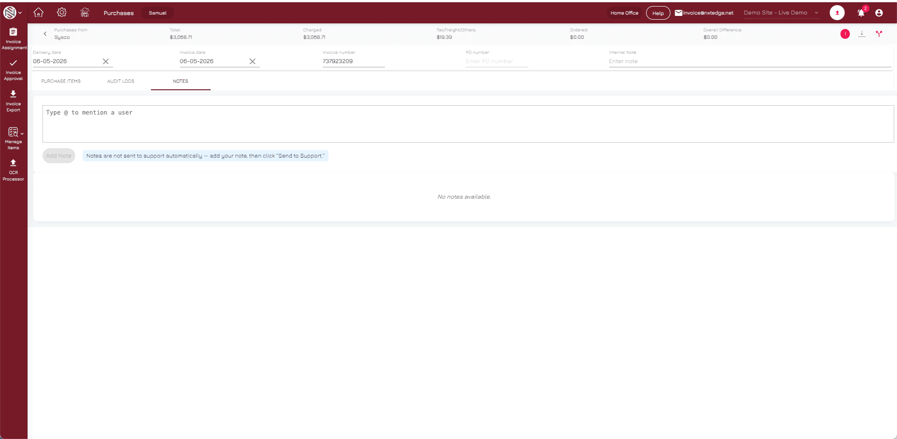
Task: Open the Purchases menu item
Action: click(119, 13)
